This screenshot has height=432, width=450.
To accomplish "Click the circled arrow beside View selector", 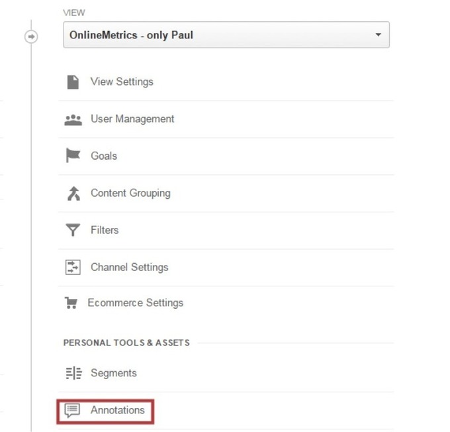I will point(31,37).
